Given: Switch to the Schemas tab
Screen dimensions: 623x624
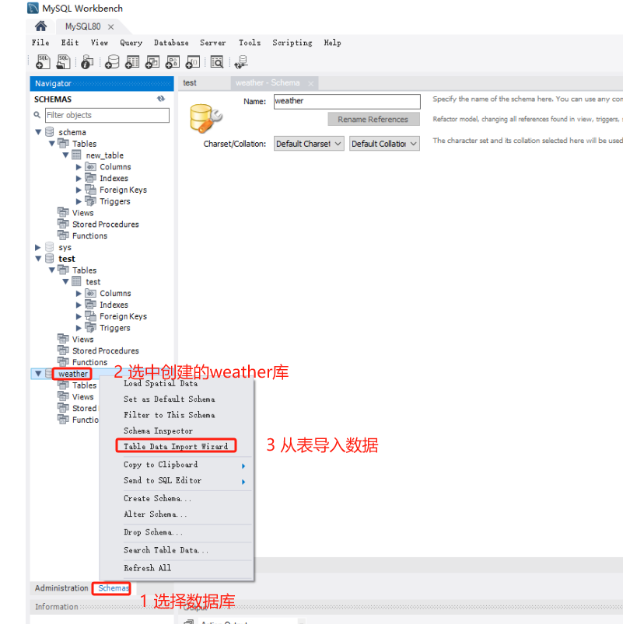Looking at the screenshot, I should [114, 587].
